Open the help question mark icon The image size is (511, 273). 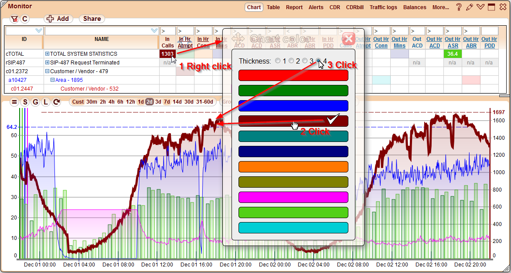(x=460, y=7)
